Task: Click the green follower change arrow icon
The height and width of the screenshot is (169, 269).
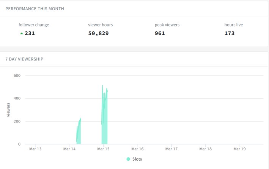Action: pyautogui.click(x=22, y=34)
